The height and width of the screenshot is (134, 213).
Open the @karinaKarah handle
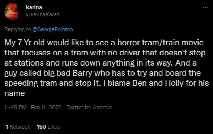[x=43, y=14]
